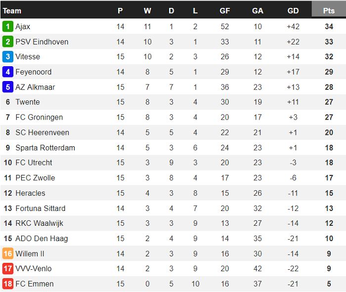The image size is (346, 292).
Task: Click the Team column header
Action: pyautogui.click(x=12, y=11)
